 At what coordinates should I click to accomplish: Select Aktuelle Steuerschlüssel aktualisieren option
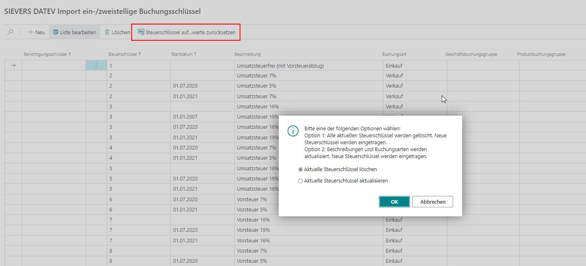301,181
